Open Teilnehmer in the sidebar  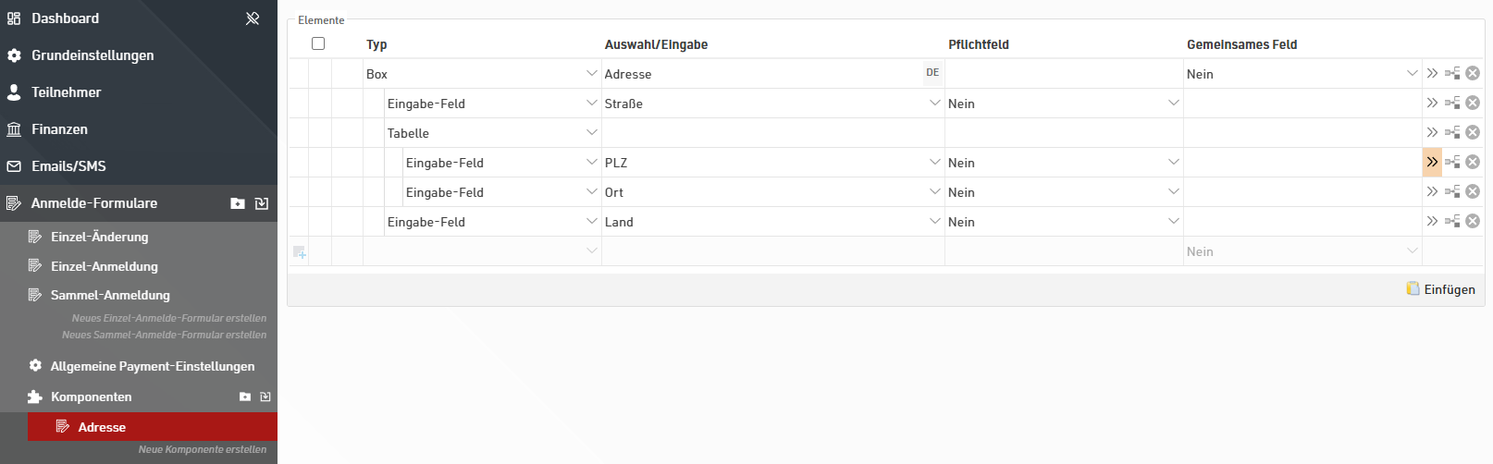pos(66,92)
